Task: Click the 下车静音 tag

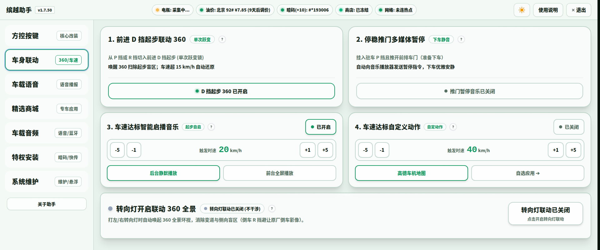Action: pyautogui.click(x=441, y=39)
